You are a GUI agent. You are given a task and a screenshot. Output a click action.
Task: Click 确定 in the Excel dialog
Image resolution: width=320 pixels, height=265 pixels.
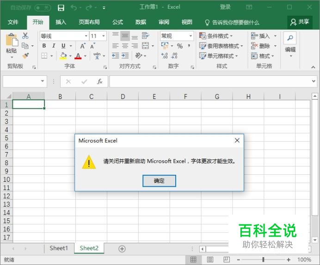[x=159, y=181]
